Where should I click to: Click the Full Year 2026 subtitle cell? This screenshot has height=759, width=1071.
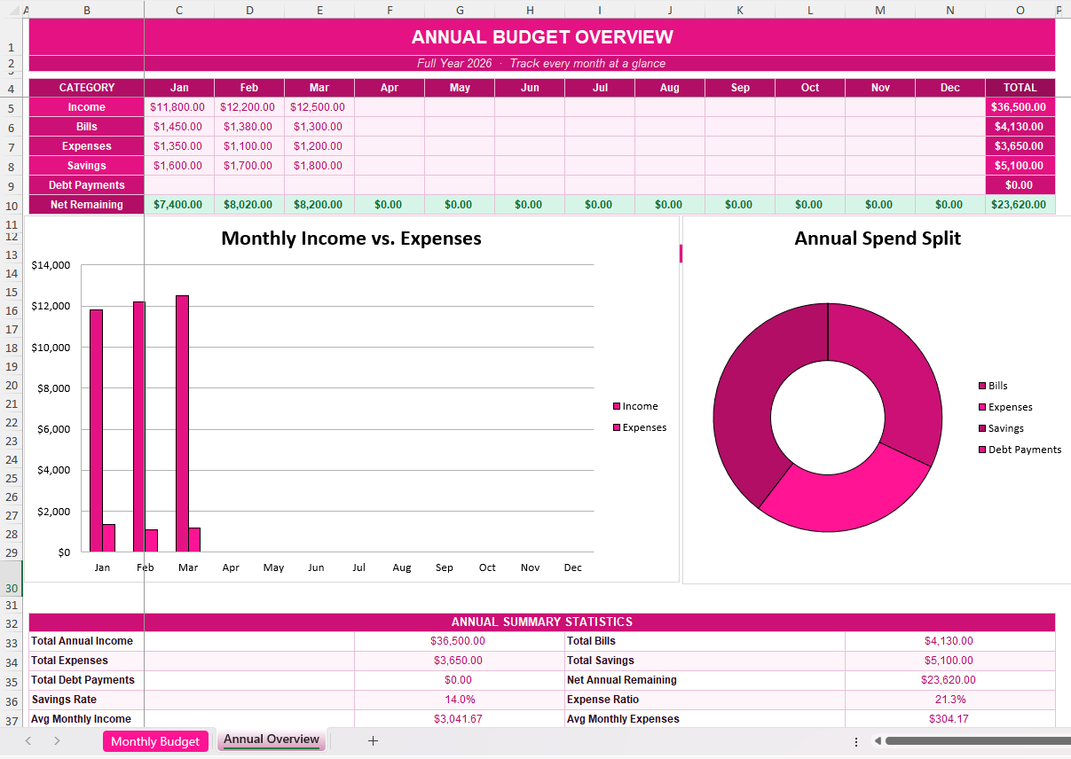[x=542, y=64]
